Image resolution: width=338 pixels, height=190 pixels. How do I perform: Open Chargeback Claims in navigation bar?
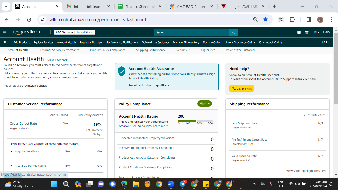pos(271,42)
